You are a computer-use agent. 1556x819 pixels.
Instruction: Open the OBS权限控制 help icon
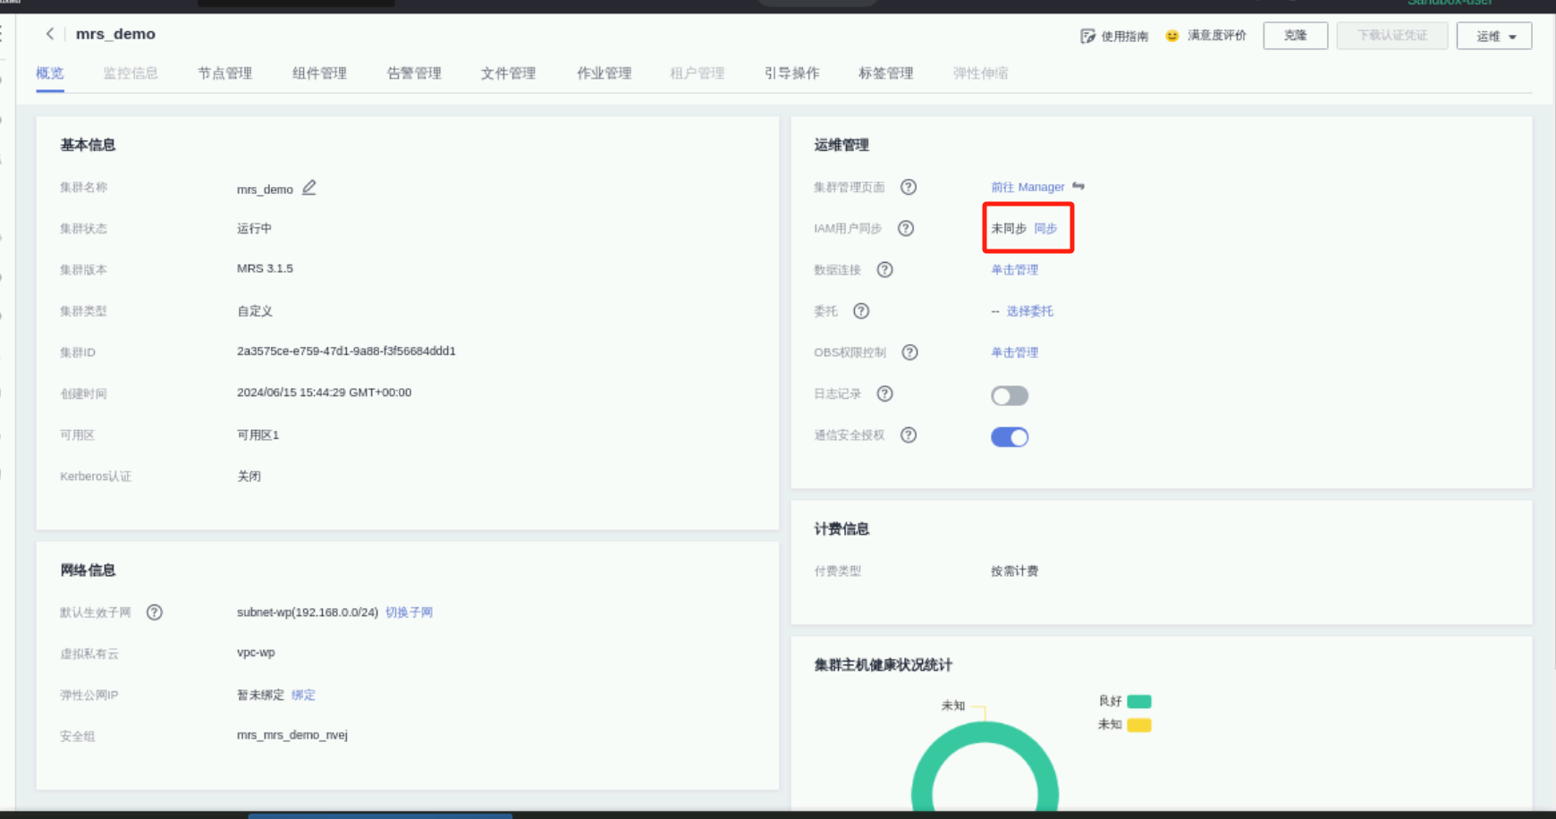pos(909,352)
